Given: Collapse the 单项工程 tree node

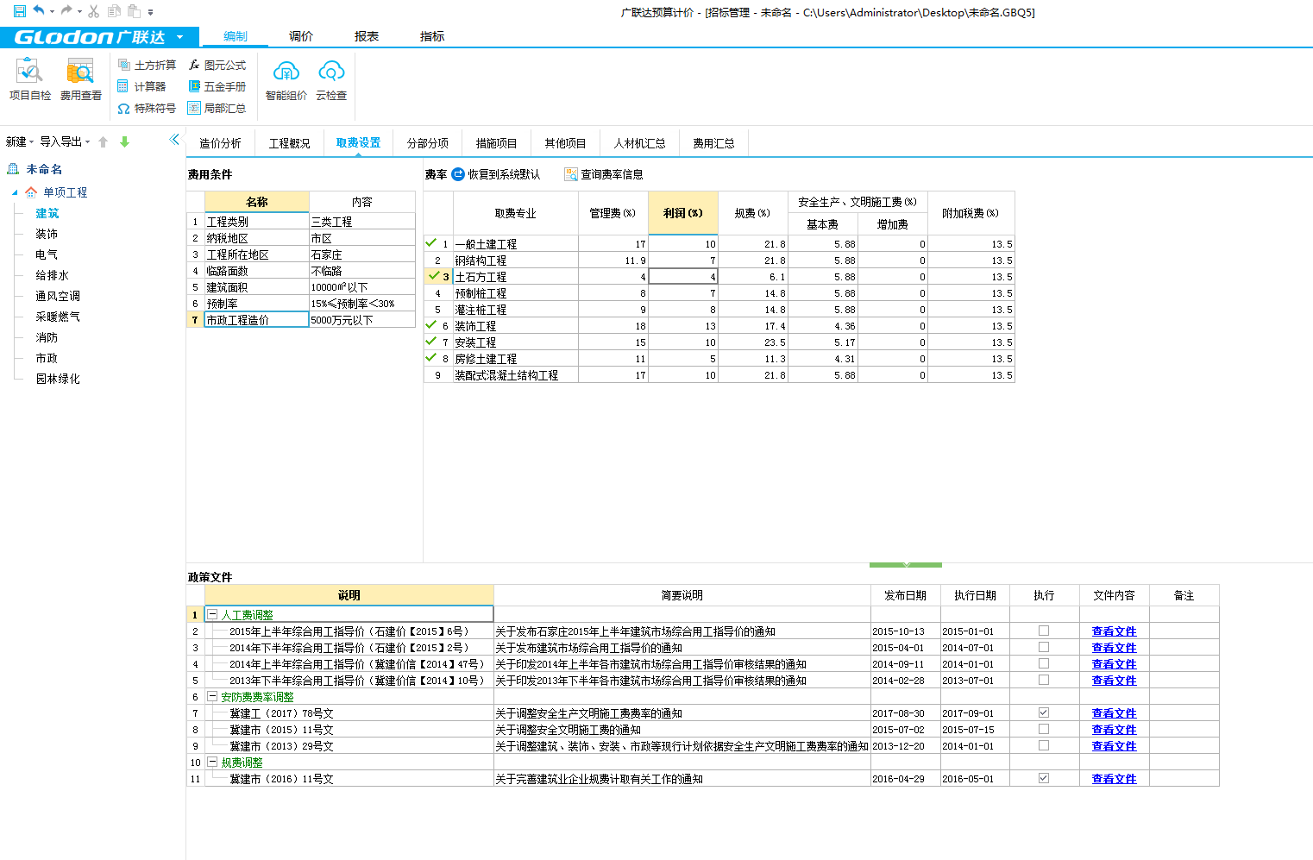Looking at the screenshot, I should click(15, 192).
